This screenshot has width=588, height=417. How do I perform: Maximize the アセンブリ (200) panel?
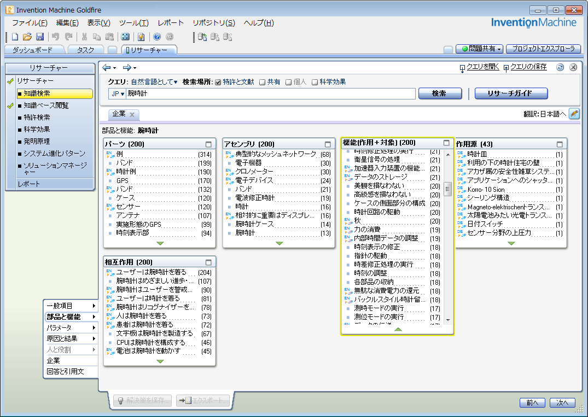click(x=328, y=144)
